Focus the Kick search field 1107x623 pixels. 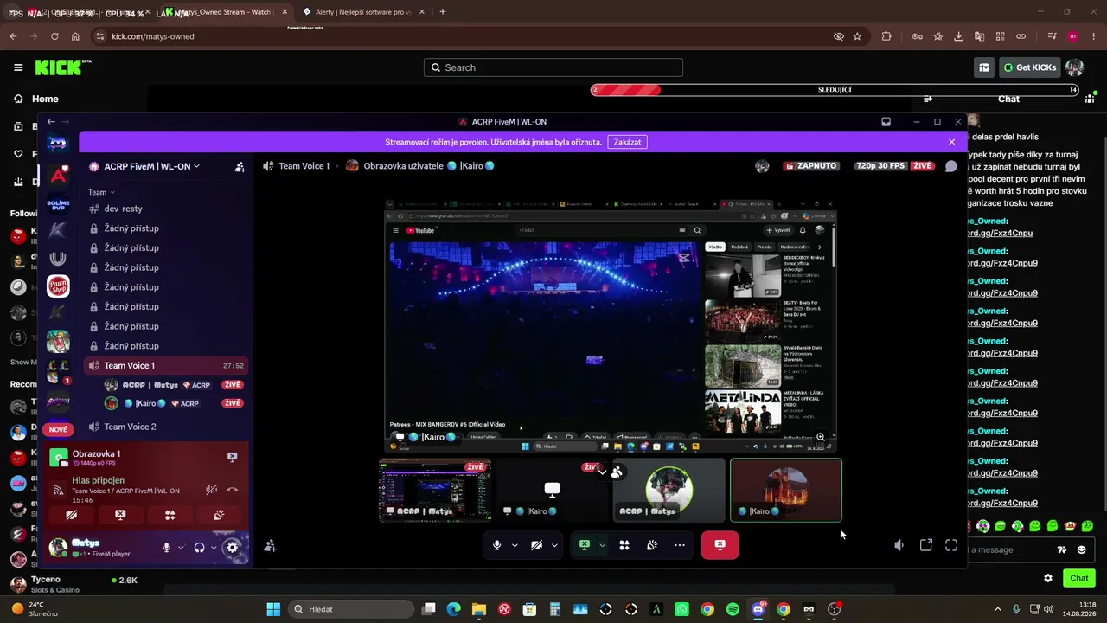tap(553, 67)
